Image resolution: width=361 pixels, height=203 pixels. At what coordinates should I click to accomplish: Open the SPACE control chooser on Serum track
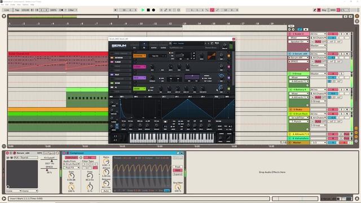point(298,61)
